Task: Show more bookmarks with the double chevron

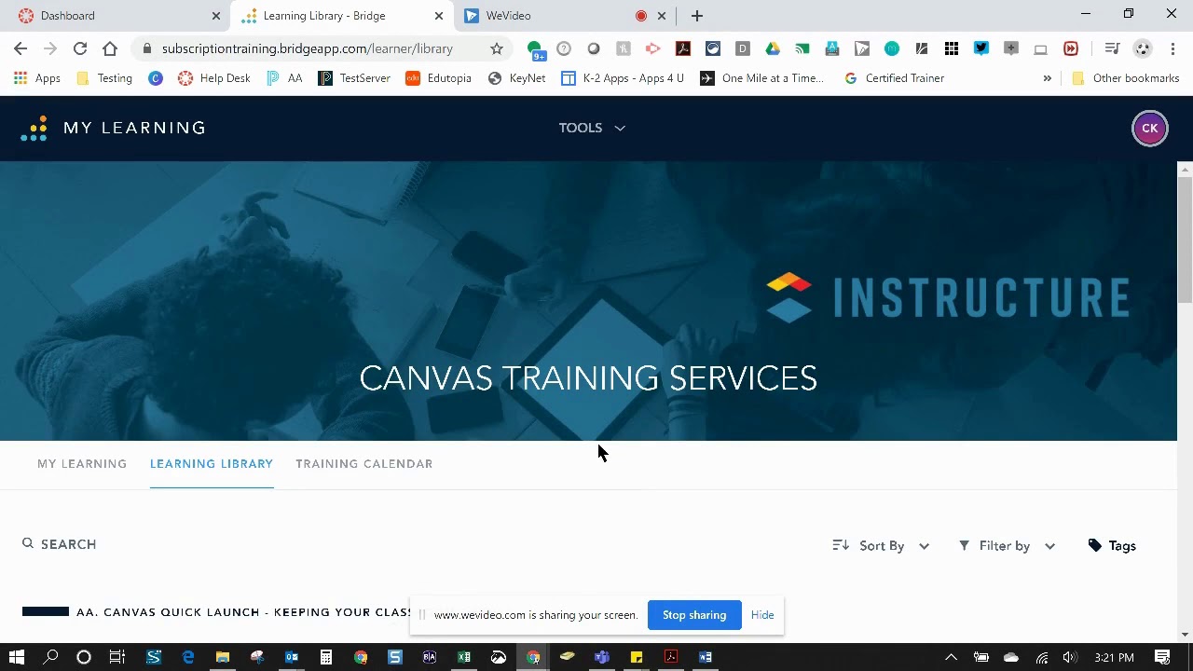Action: coord(1047,78)
